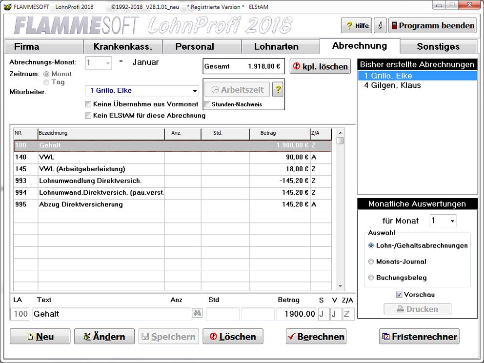This screenshot has height=363, width=484.
Task: Open Hilfe with the question mark button
Action: pyautogui.click(x=357, y=26)
